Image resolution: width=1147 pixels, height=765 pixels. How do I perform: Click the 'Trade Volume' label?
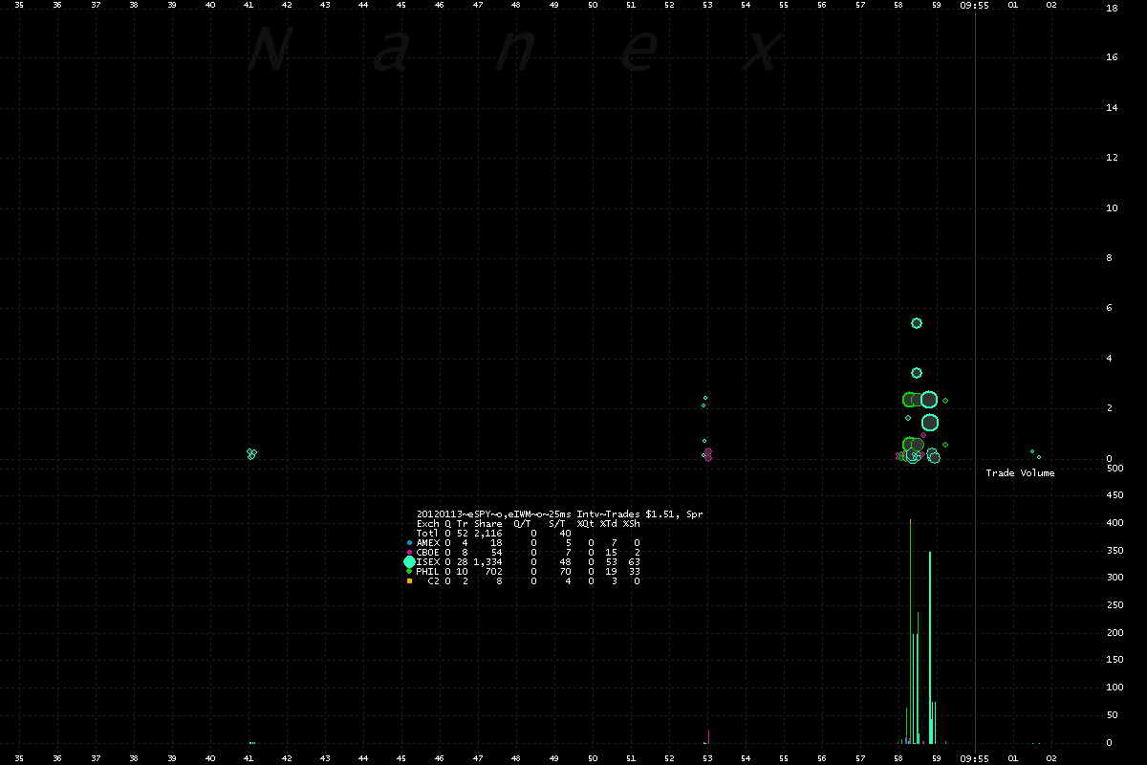tap(1020, 473)
